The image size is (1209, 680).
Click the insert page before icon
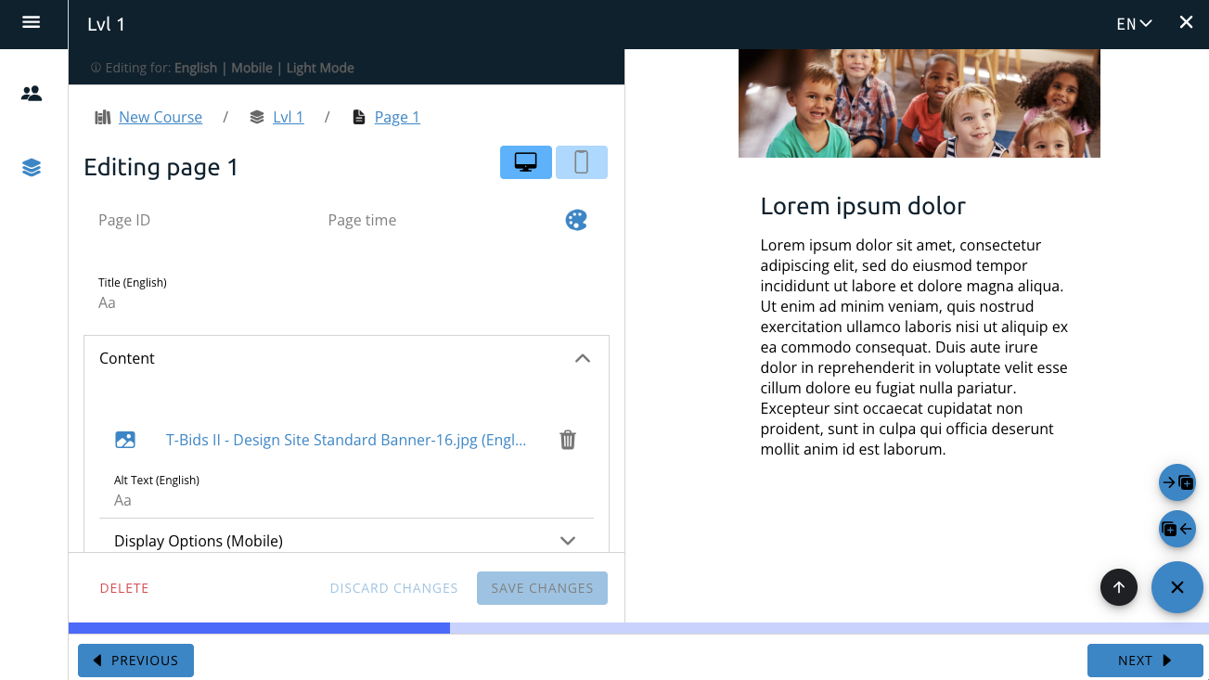1177,530
